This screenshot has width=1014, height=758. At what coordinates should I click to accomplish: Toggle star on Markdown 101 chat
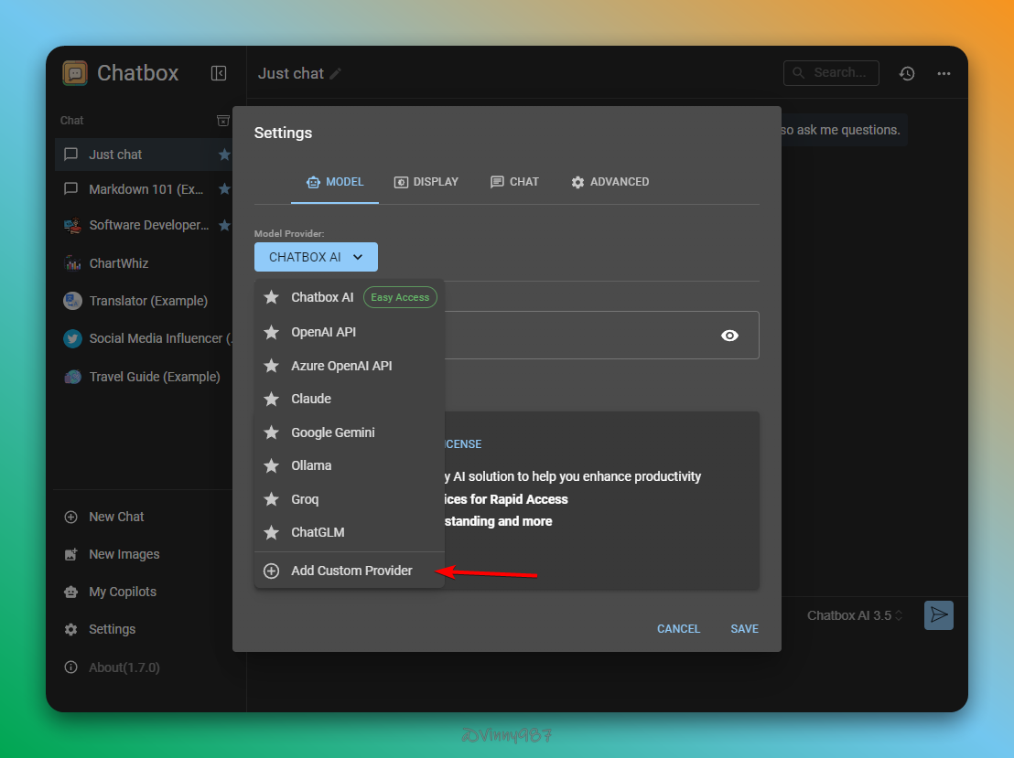[224, 189]
